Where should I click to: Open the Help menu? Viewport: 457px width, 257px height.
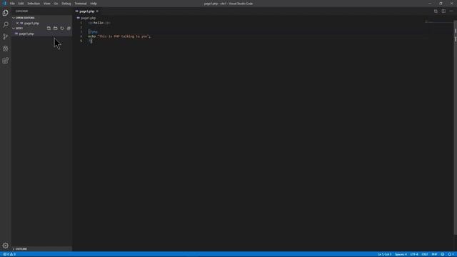[x=94, y=4]
